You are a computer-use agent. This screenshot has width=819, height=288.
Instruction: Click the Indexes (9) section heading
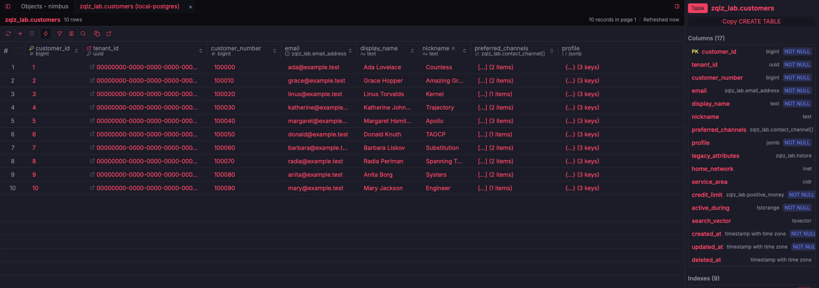coord(703,278)
